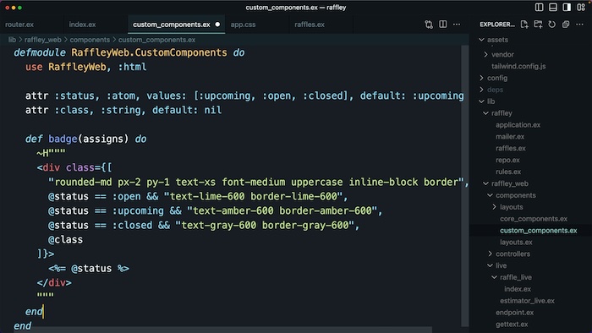This screenshot has height=333, width=592.
Task: Click the source control open changes icon
Action: pos(429,25)
